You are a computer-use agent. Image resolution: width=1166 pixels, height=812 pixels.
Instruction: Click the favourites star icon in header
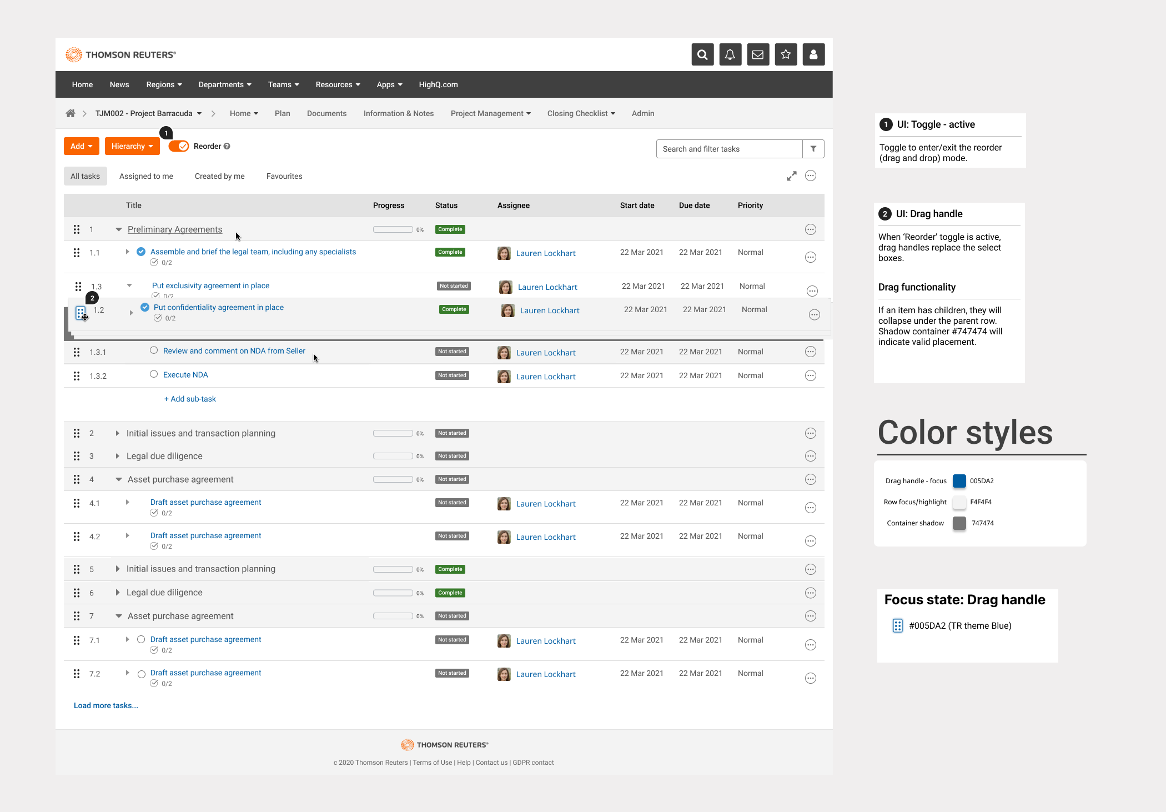786,54
